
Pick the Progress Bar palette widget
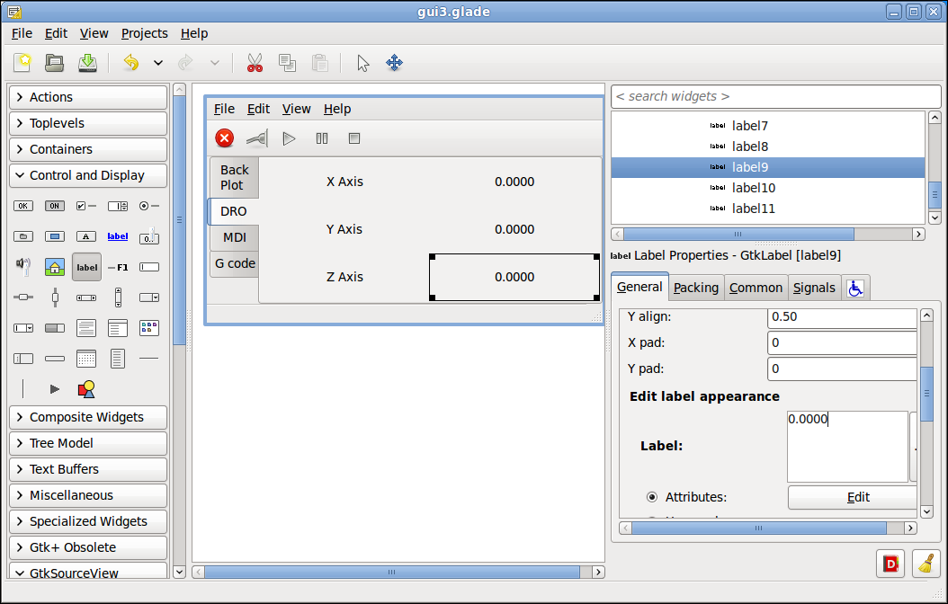coord(54,327)
